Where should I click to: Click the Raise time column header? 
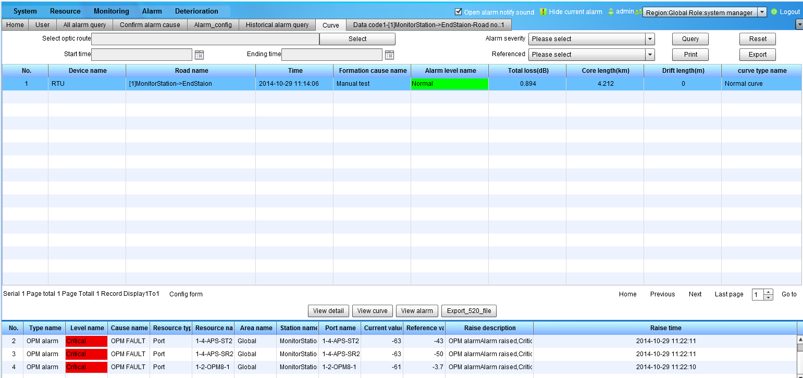pyautogui.click(x=665, y=328)
